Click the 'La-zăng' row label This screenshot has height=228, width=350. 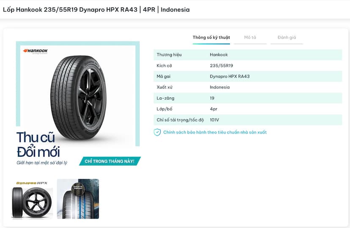click(165, 98)
